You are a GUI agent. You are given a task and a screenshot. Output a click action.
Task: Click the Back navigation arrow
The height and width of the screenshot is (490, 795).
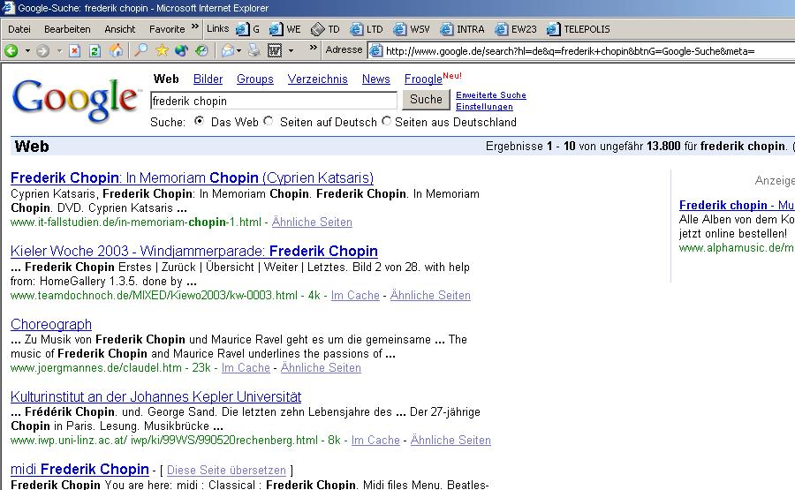(11, 51)
